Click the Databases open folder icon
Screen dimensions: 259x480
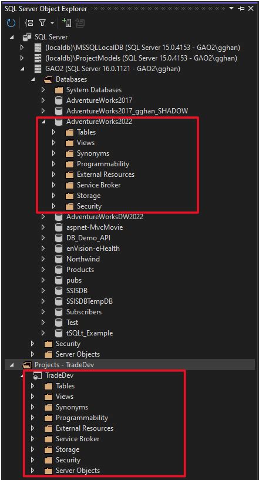click(x=48, y=79)
